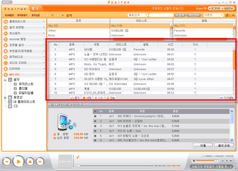Toggle select-all checkbox in song list header
This screenshot has width=238, height=171.
coord(50,45)
